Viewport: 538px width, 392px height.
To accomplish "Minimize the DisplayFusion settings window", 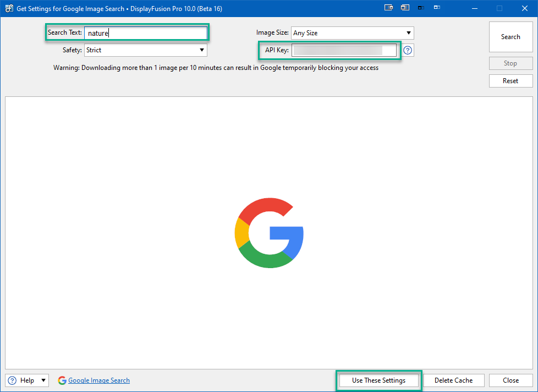I will coord(475,8).
